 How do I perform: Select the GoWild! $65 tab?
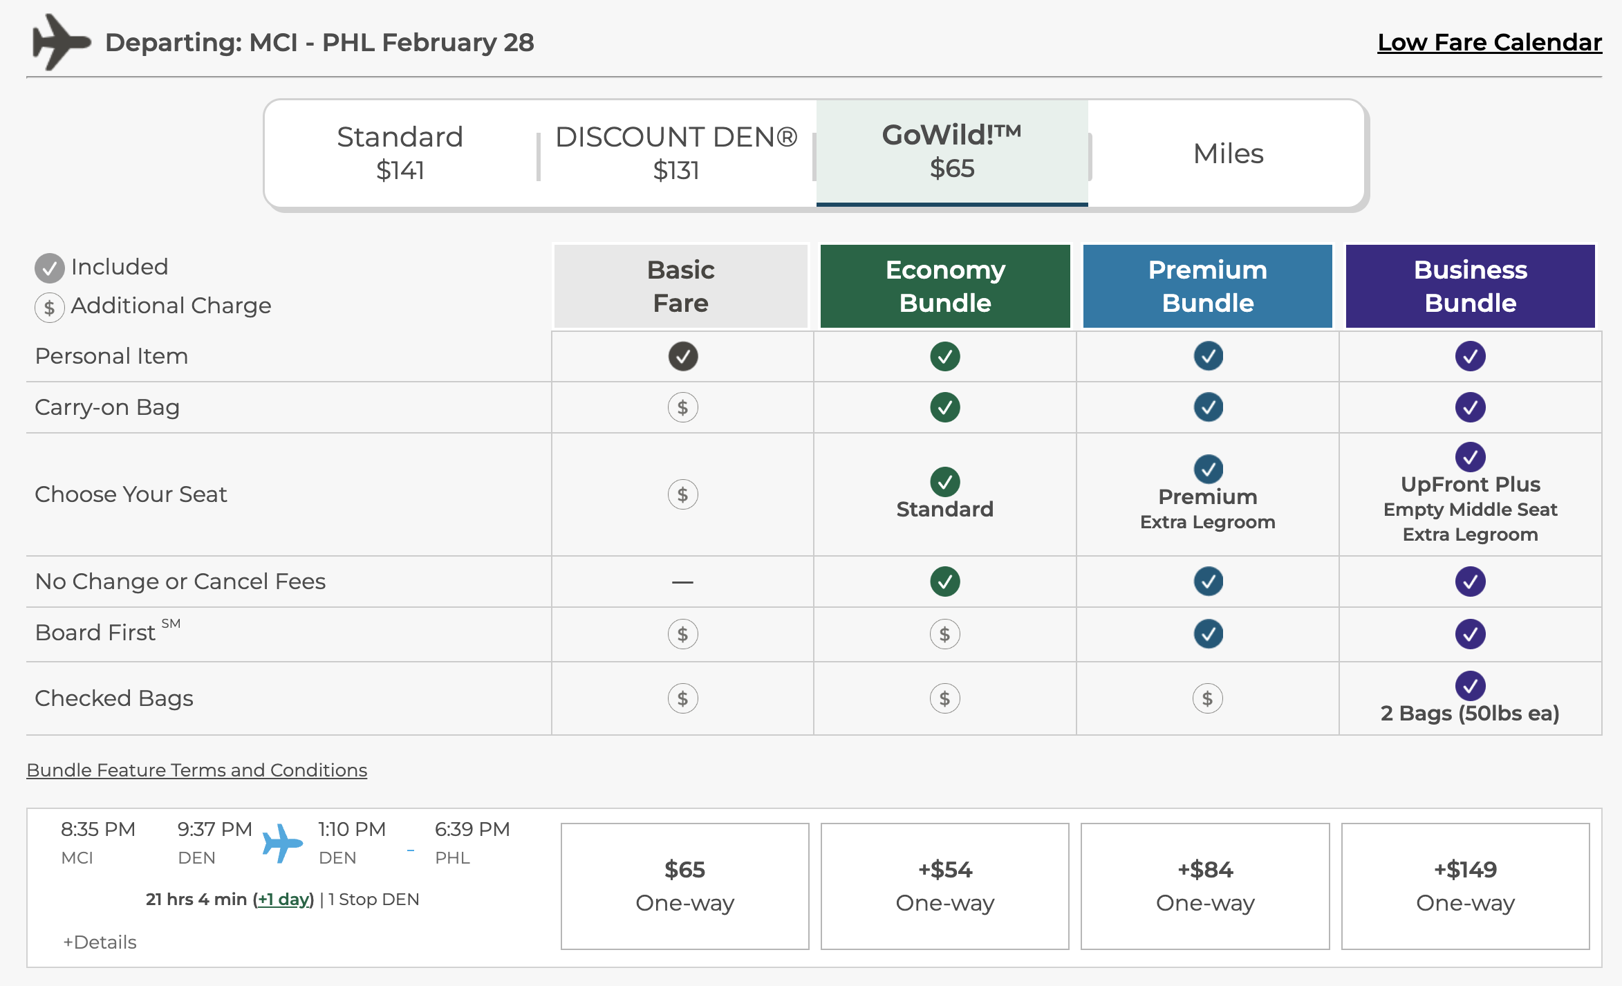coord(952,153)
